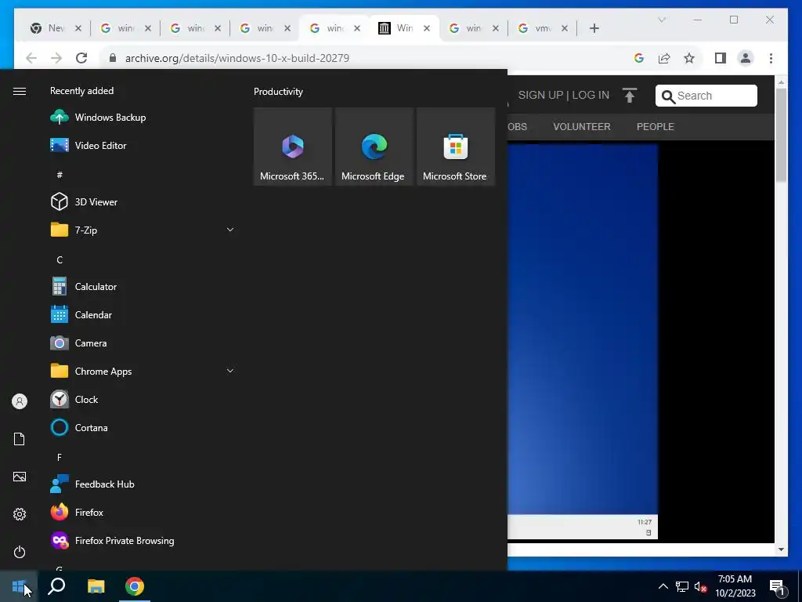This screenshot has width=802, height=602.
Task: Open File Explorer from taskbar
Action: [x=96, y=586]
